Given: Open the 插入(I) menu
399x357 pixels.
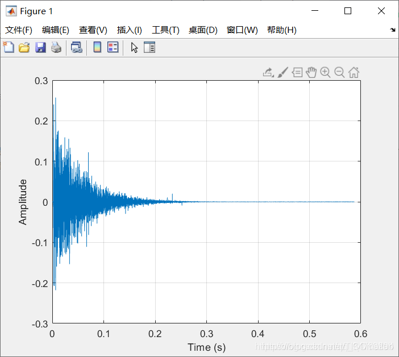Looking at the screenshot, I should point(129,30).
